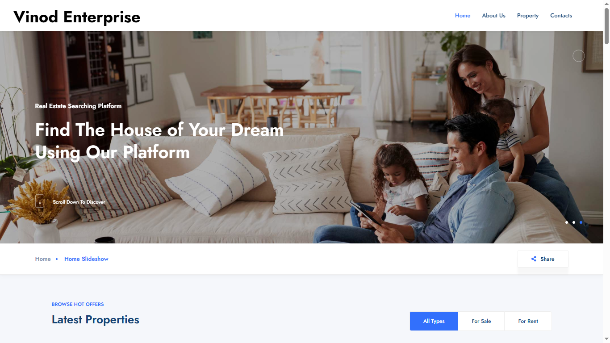Filter properties by For Sale
The image size is (610, 343).
(x=481, y=321)
